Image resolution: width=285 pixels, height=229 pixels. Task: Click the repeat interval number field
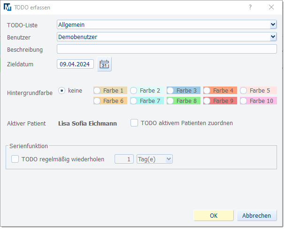click(124, 159)
